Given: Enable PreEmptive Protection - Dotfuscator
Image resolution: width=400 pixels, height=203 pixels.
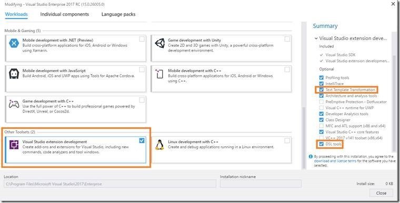Looking at the screenshot, I should (x=322, y=101).
